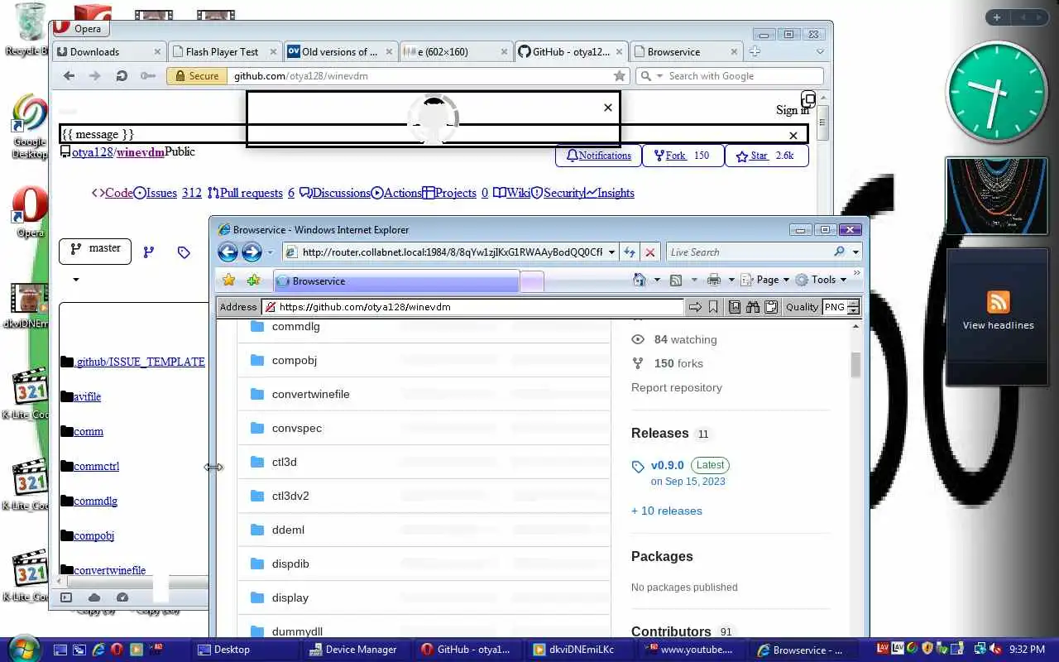Reload page in Opera
The height and width of the screenshot is (662, 1059).
tap(122, 75)
